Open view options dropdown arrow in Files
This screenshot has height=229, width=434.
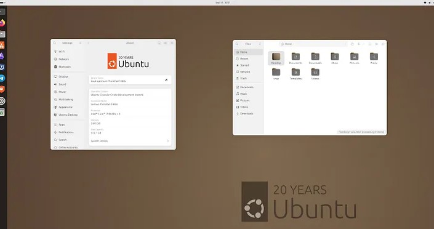click(364, 44)
